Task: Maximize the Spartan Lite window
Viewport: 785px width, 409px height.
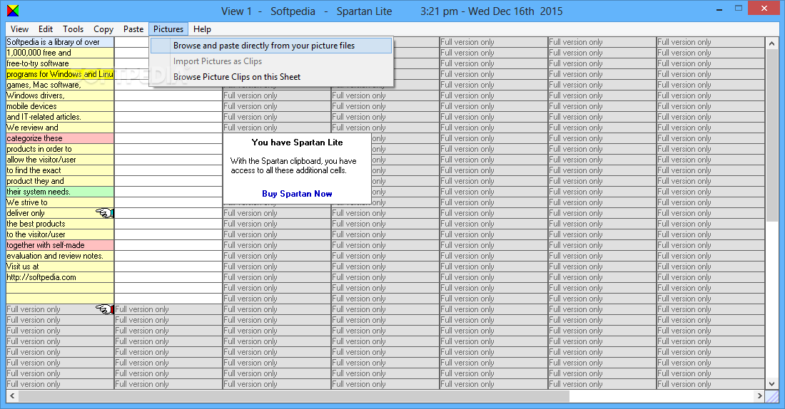Action: [x=739, y=9]
